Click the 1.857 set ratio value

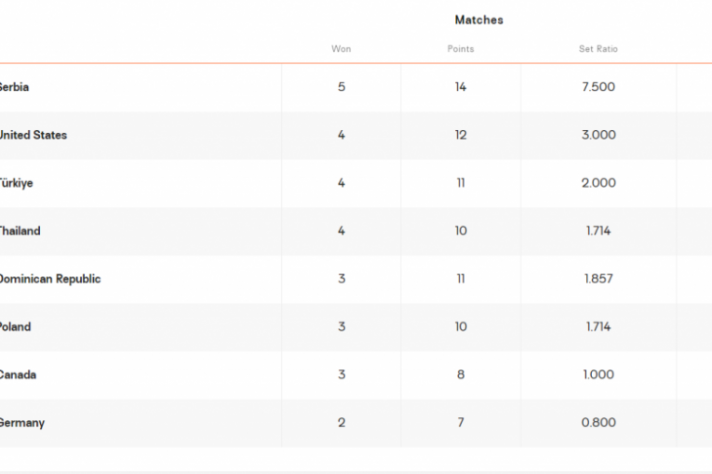point(598,279)
